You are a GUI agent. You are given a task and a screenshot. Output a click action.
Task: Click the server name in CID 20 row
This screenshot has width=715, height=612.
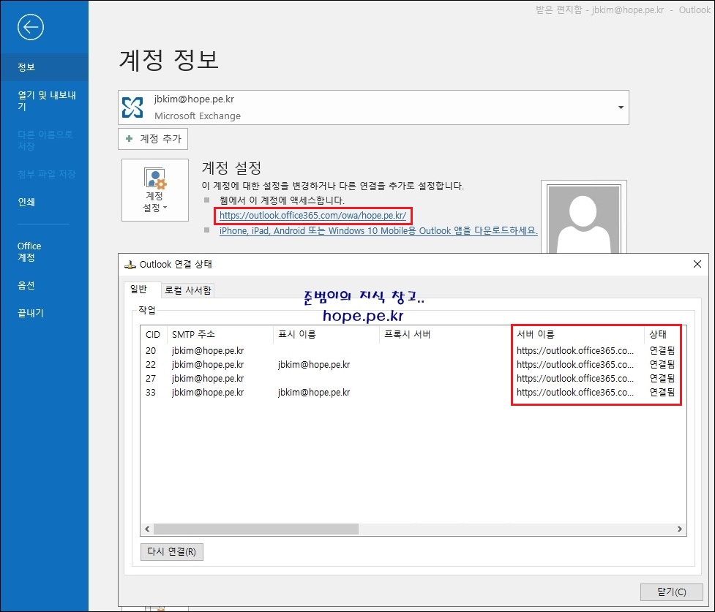[x=575, y=350]
